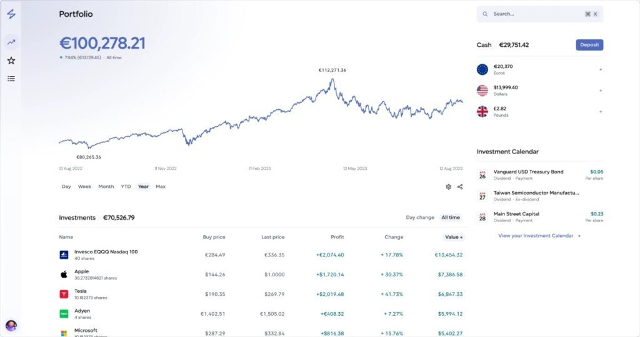Focus the Search input field
Image resolution: width=640 pixels, height=337 pixels.
pos(534,14)
